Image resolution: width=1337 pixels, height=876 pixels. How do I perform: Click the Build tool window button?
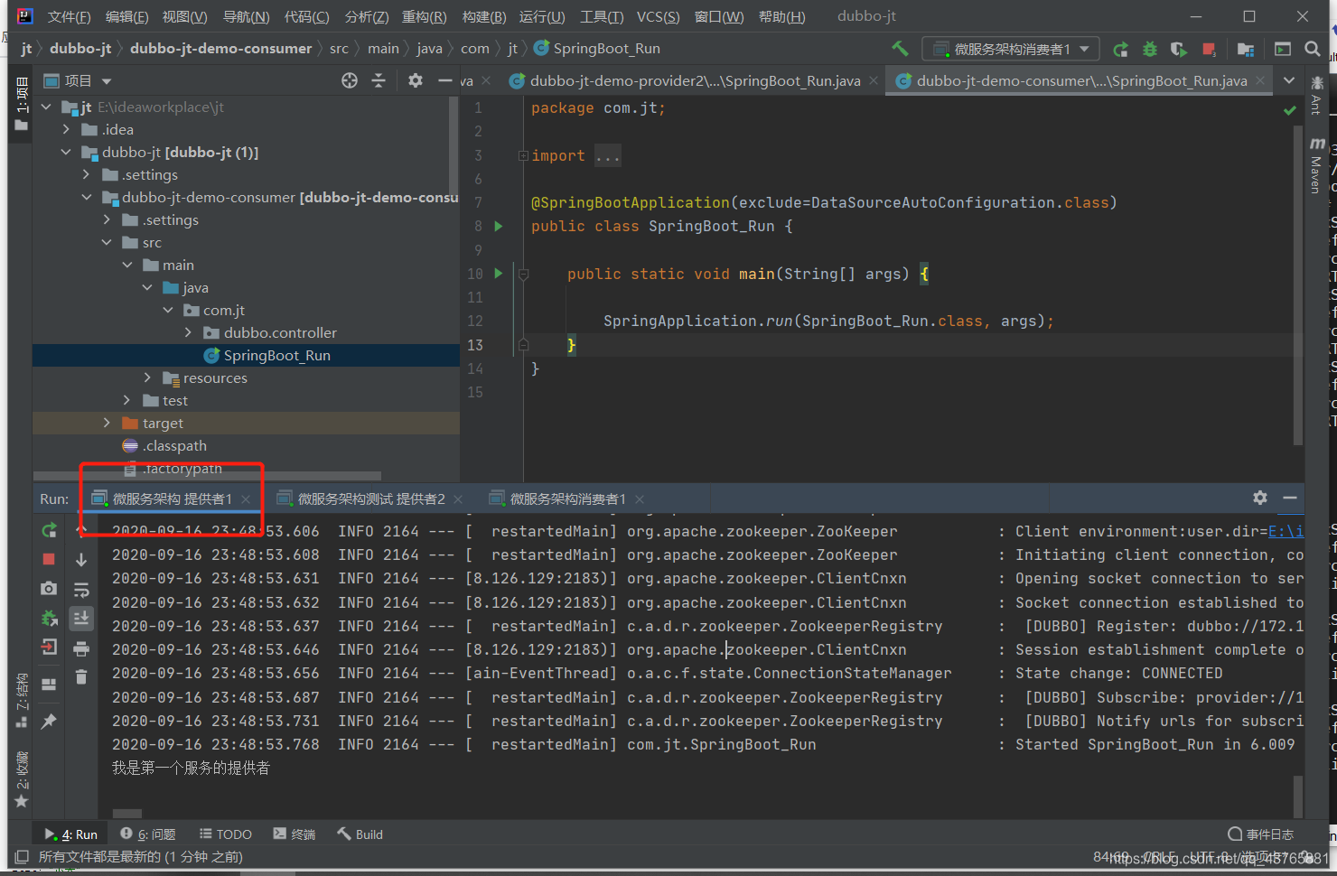(x=360, y=834)
